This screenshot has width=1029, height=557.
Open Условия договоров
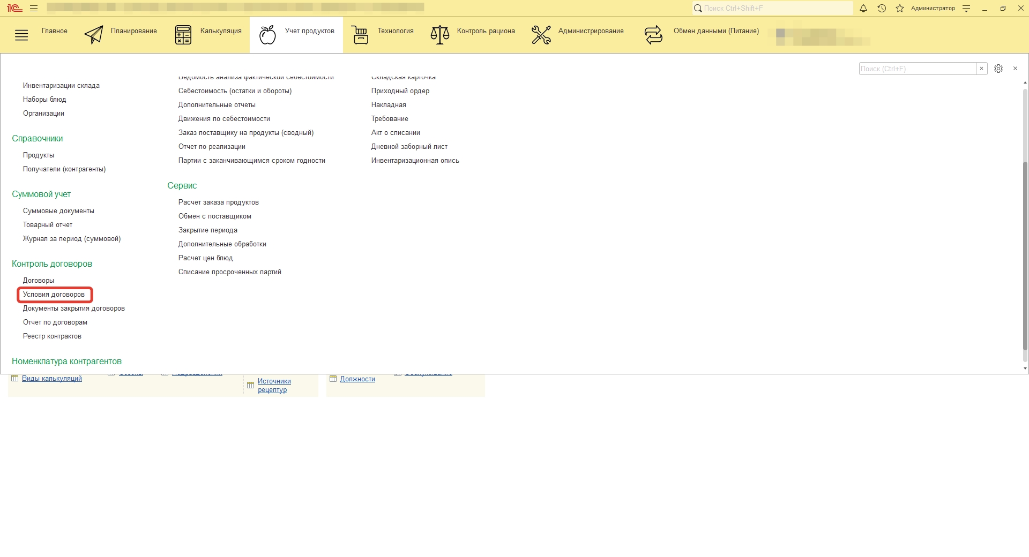pos(54,295)
